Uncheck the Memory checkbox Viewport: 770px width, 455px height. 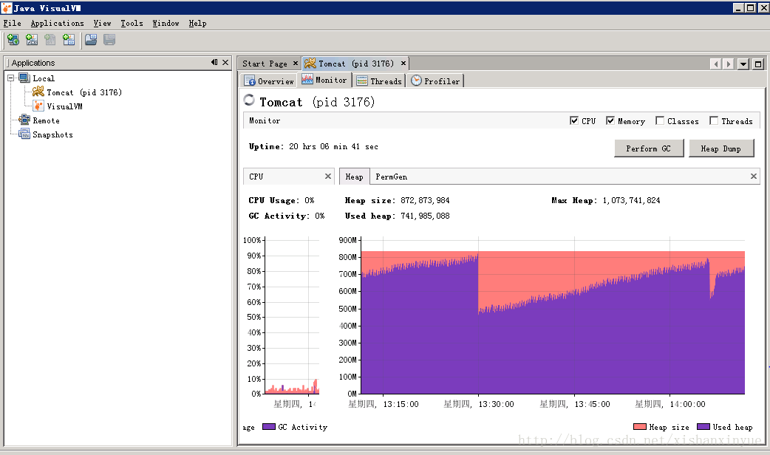pos(610,120)
